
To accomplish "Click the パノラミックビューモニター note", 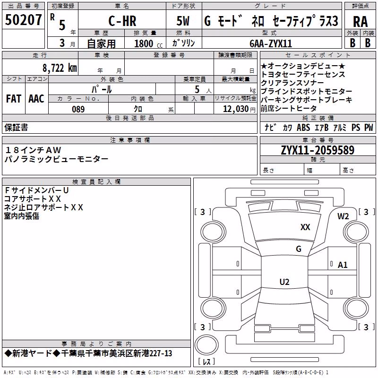I will (56, 159).
